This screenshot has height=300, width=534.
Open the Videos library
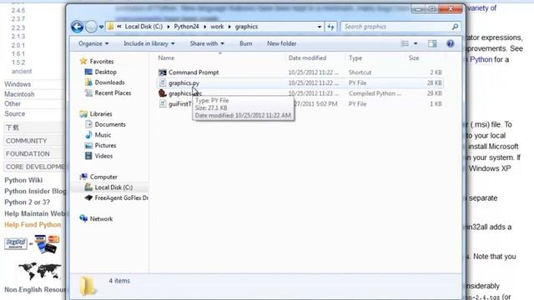(103, 156)
